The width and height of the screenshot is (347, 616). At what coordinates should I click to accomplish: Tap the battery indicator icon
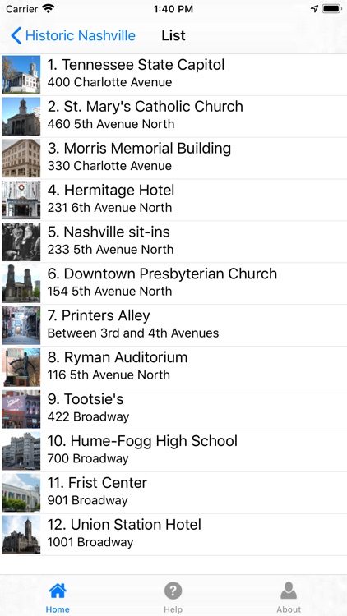click(x=331, y=9)
